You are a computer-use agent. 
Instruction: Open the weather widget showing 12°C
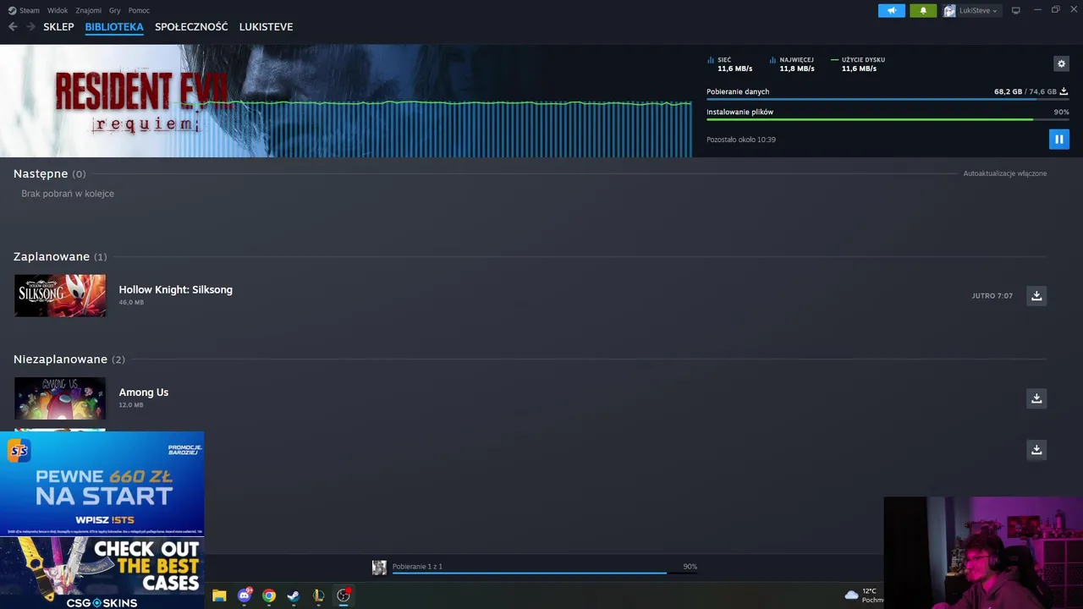coord(864,595)
